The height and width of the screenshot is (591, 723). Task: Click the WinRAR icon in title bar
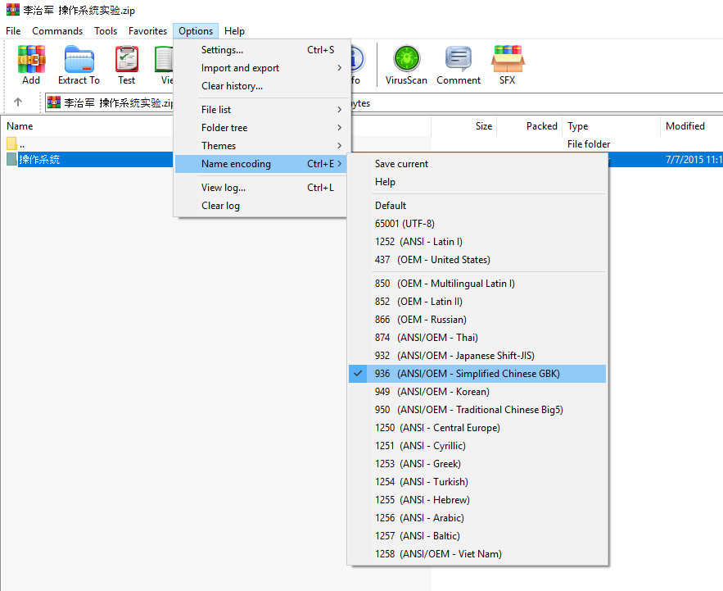(13, 10)
